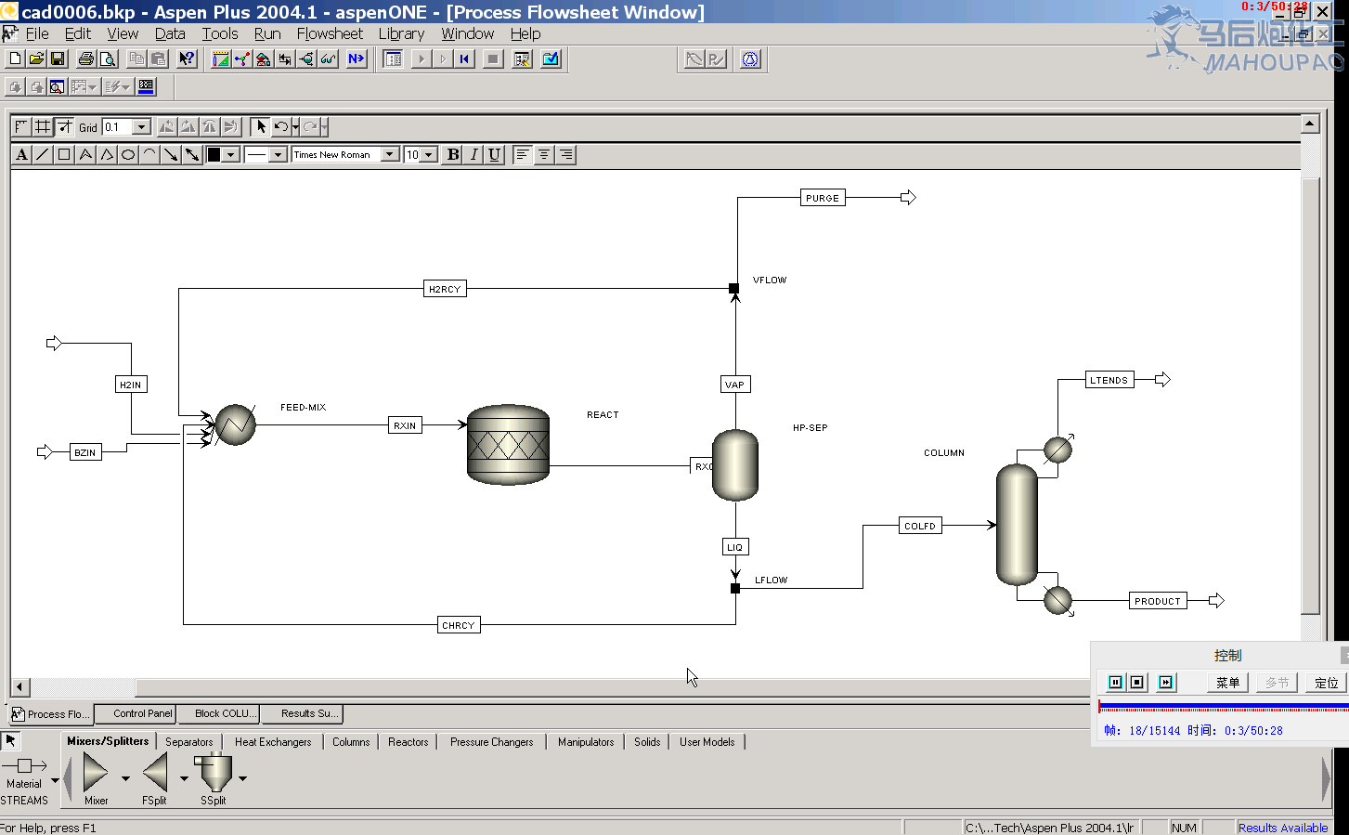
Task: Toggle Bold text formatting
Action: point(453,154)
